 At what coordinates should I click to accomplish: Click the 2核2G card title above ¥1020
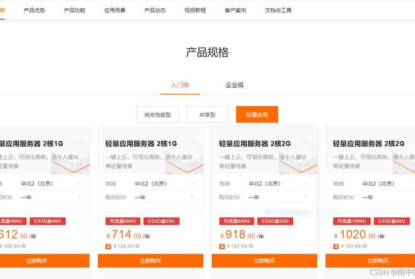tap(369, 144)
